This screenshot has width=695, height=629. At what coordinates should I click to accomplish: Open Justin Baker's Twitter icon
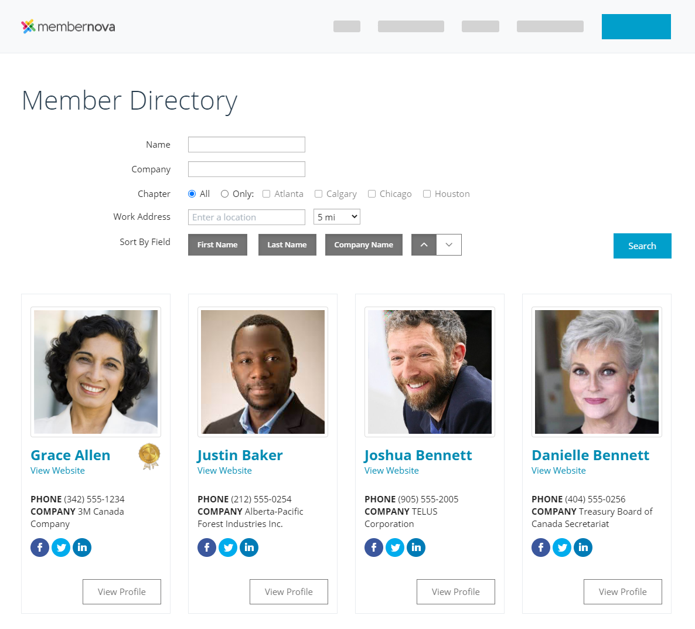(228, 548)
